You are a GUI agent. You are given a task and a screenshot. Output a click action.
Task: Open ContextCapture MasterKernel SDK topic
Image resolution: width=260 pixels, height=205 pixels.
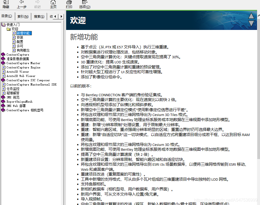pos(32,84)
